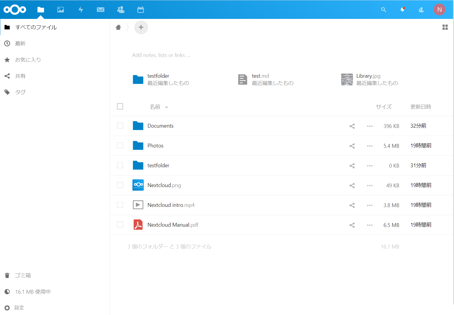Click the video icon for Nextcloud intro
Screen dimensions: 454x315
click(x=138, y=205)
